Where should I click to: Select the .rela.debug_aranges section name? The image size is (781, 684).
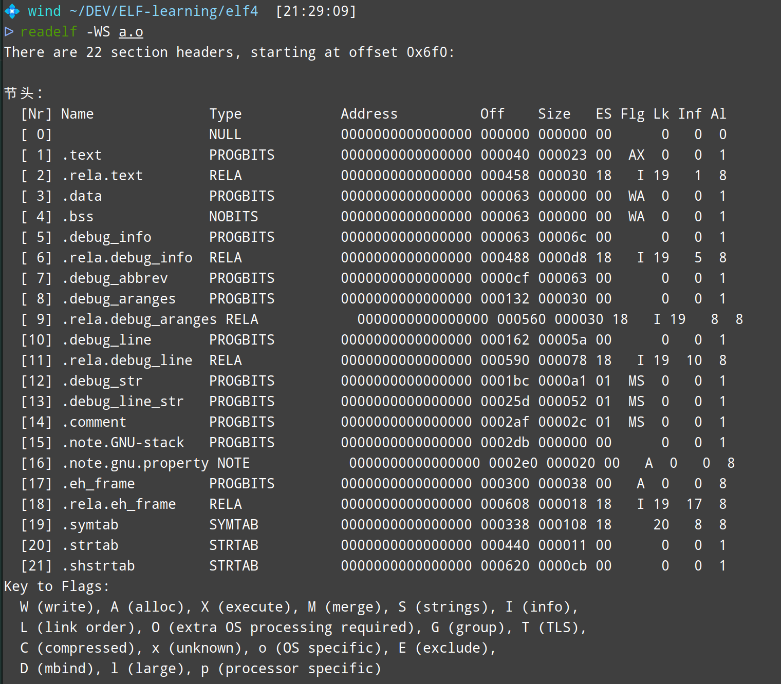[139, 319]
